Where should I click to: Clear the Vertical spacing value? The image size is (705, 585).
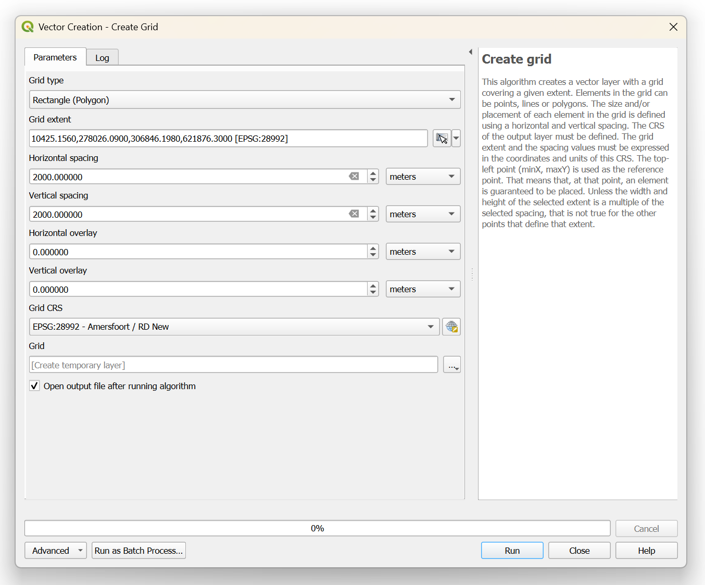(x=354, y=214)
